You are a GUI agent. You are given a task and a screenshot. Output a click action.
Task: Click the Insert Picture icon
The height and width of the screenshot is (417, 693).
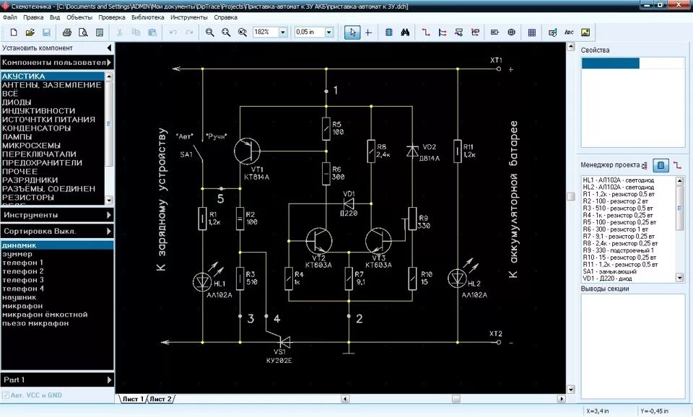point(585,32)
